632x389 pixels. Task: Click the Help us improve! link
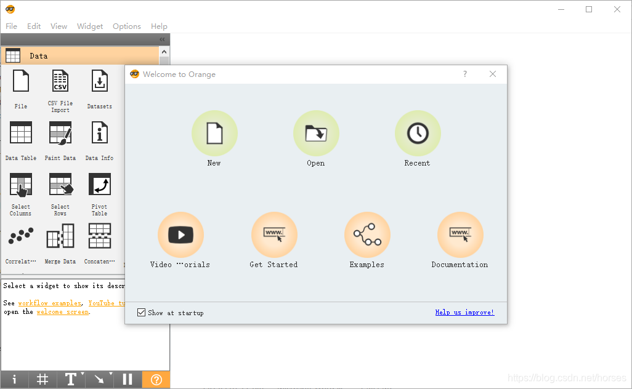pos(464,312)
